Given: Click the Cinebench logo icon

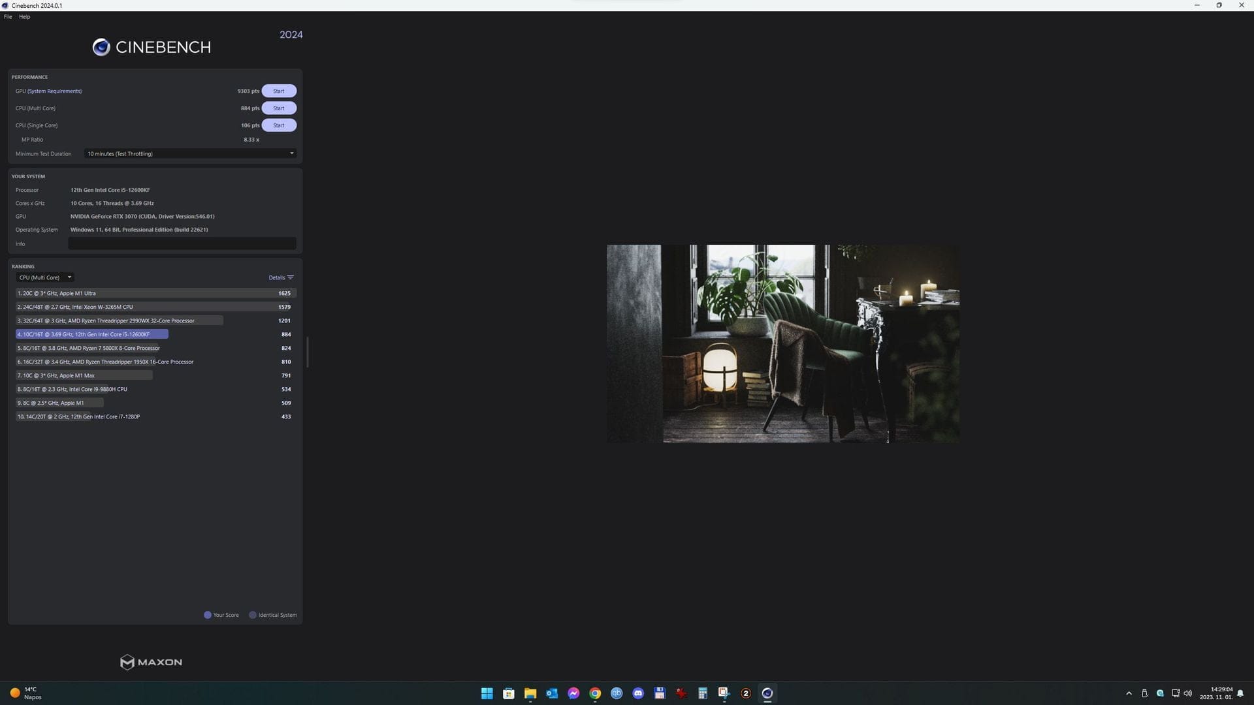Looking at the screenshot, I should click(x=101, y=47).
